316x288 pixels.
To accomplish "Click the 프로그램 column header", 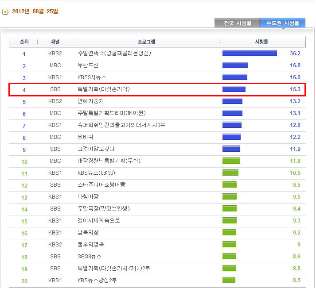I will 146,42.
